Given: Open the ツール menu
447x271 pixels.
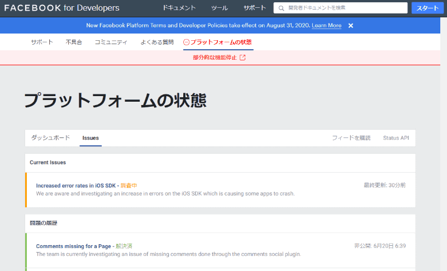Looking at the screenshot, I should tap(219, 8).
